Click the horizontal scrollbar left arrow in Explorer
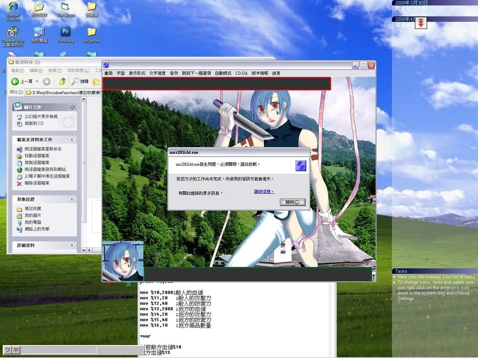The height and width of the screenshot is (358, 478). [x=90, y=250]
